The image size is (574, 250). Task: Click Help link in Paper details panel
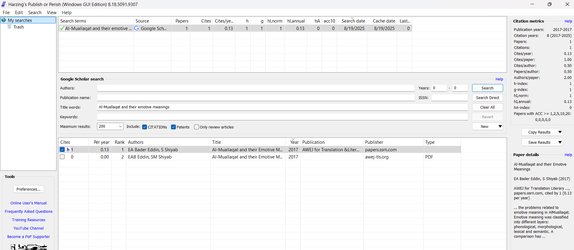pyautogui.click(x=568, y=155)
